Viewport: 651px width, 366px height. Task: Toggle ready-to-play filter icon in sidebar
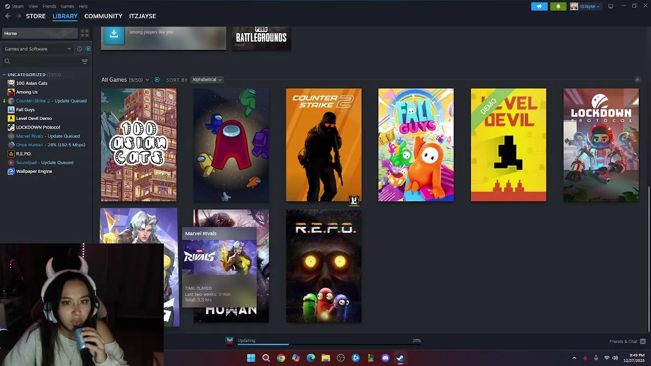88,49
